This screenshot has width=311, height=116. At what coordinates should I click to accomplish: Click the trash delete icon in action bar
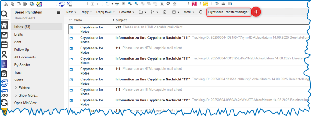coord(165,12)
